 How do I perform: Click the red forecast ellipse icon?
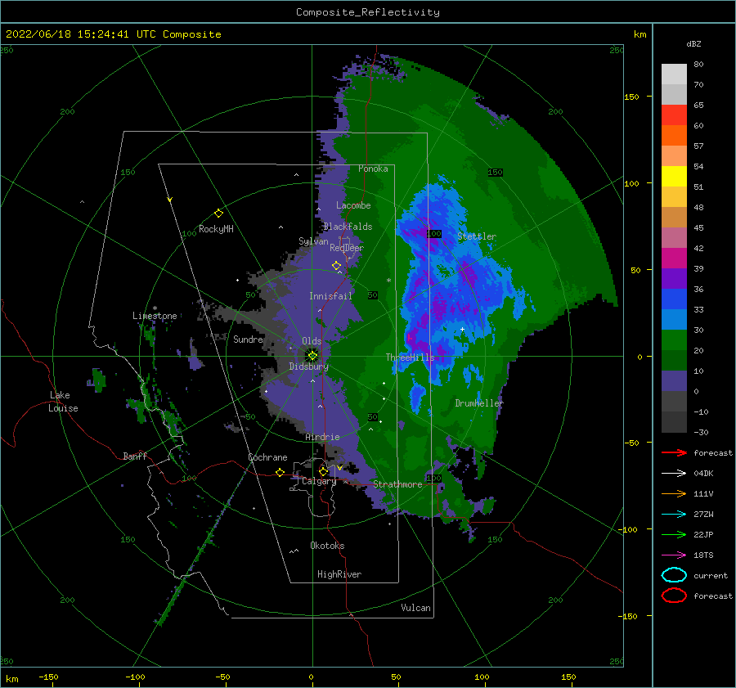pyautogui.click(x=674, y=596)
